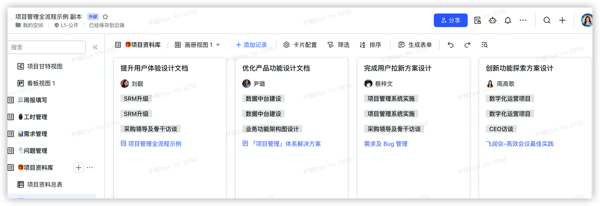Open the 需求及 Bug 管理 link
The height and width of the screenshot is (206, 600).
[x=385, y=144]
